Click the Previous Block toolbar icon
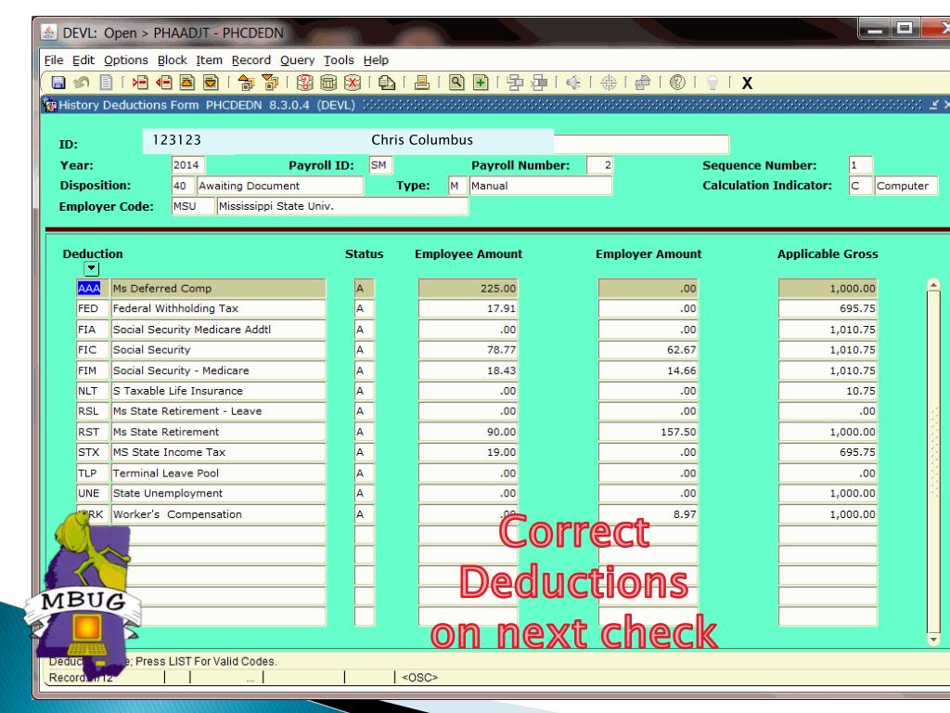The width and height of the screenshot is (950, 713). (246, 83)
